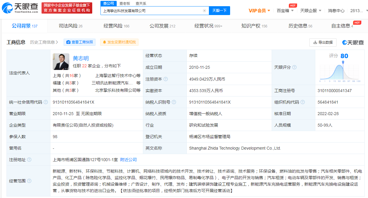Select staff size 50-99人
Image resolution: width=368 pixels, height=198 pixels.
point(325,125)
